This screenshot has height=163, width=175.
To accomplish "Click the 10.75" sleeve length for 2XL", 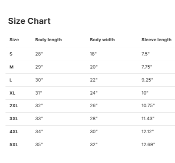I will click(148, 106).
